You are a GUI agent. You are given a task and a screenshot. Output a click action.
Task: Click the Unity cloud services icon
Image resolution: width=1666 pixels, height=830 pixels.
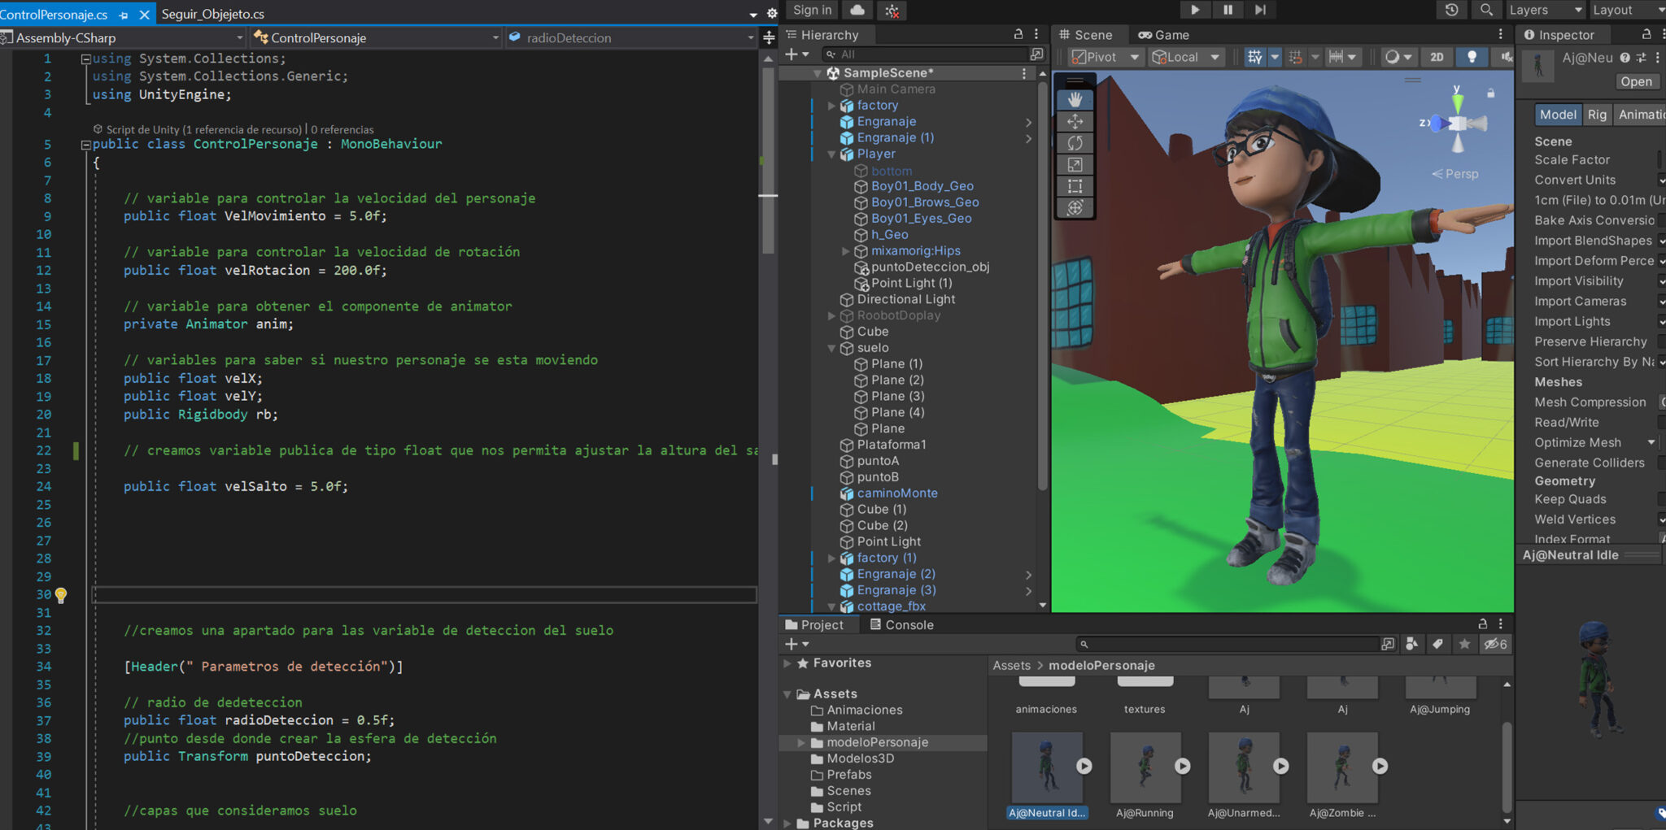(x=857, y=10)
